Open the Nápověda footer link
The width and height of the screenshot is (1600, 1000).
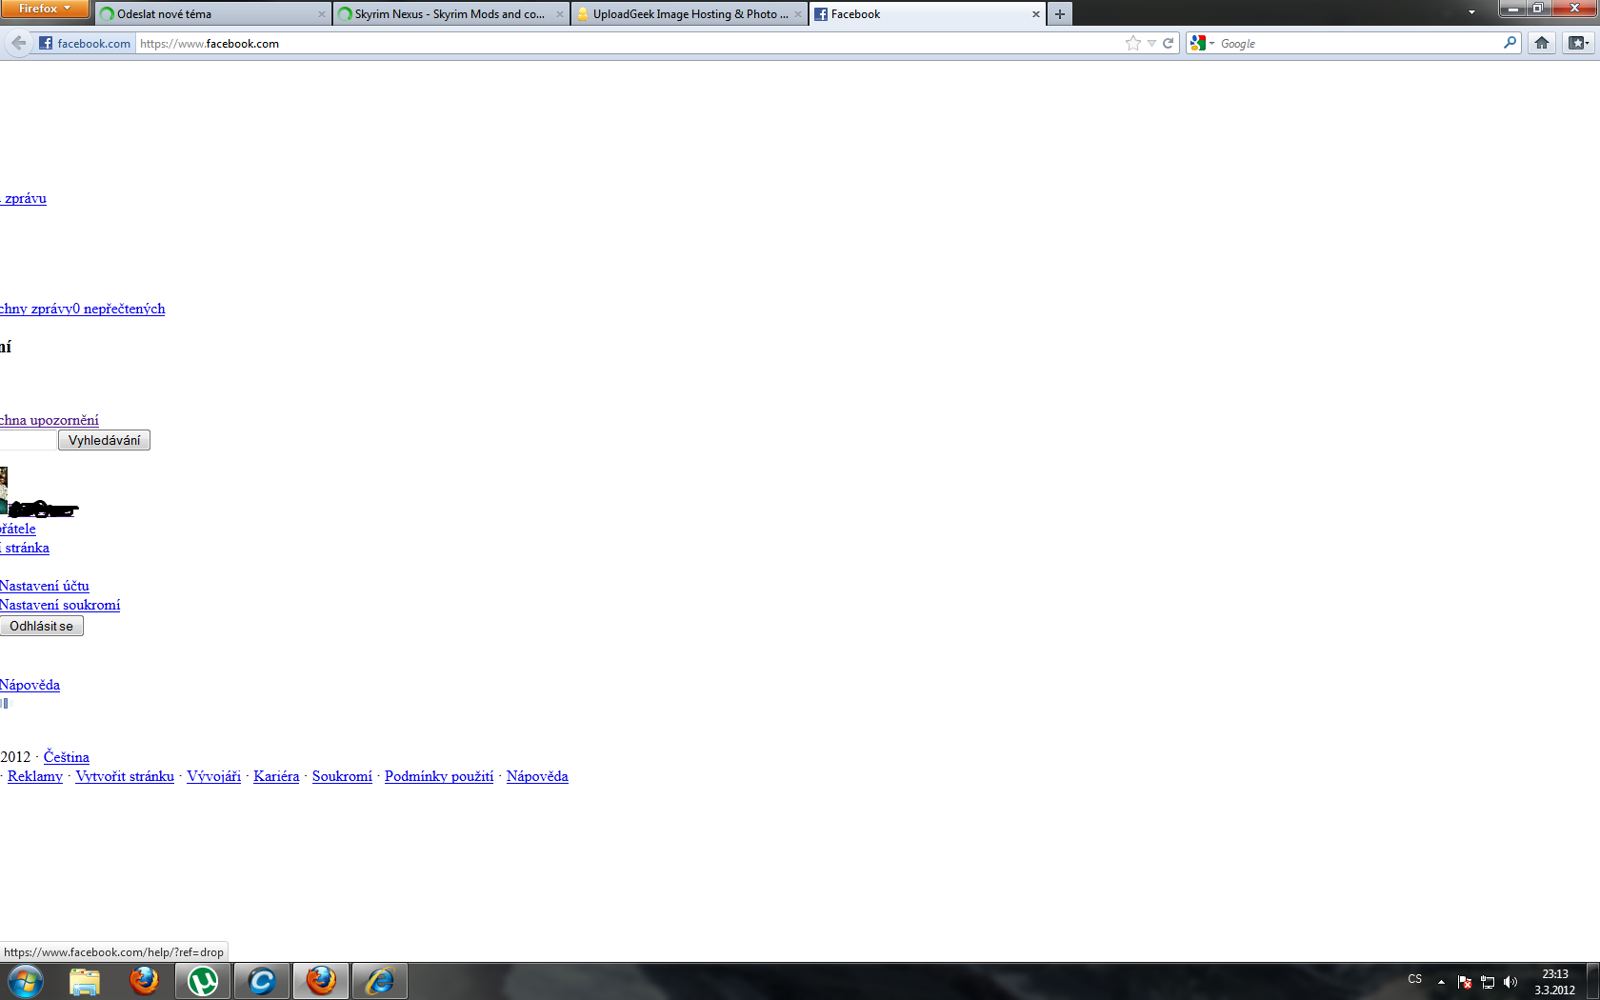[537, 776]
